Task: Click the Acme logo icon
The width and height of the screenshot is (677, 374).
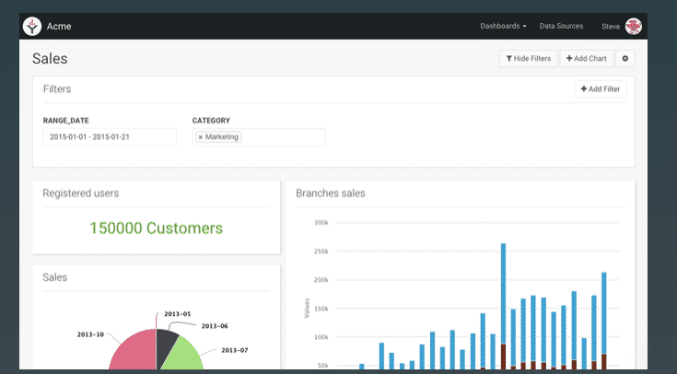Action: 32,26
